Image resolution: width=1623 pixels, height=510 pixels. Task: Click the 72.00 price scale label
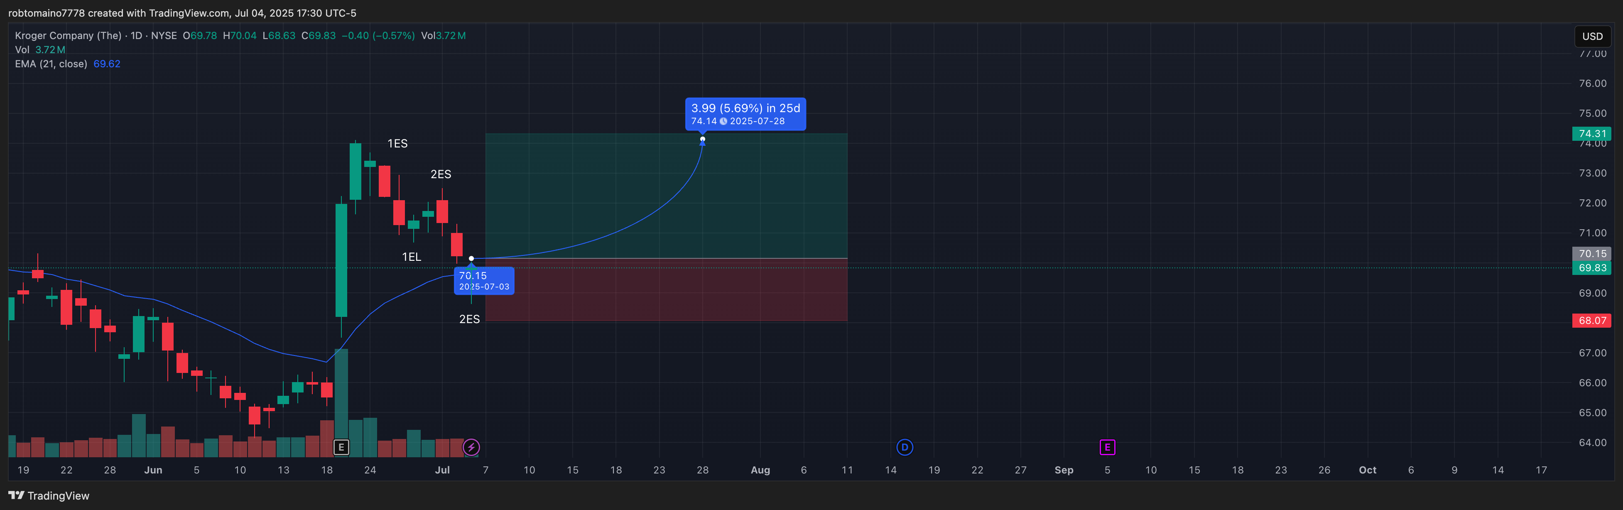pos(1592,203)
